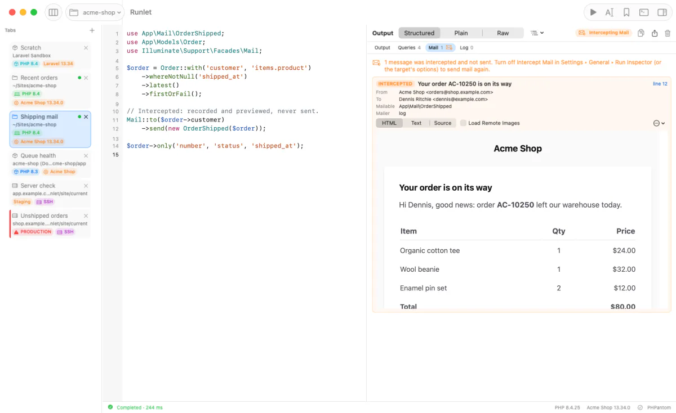Select the Mail sub-tab
Screen dimensions: 676x413
441,48
